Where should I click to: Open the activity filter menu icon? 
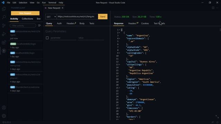coord(39,25)
